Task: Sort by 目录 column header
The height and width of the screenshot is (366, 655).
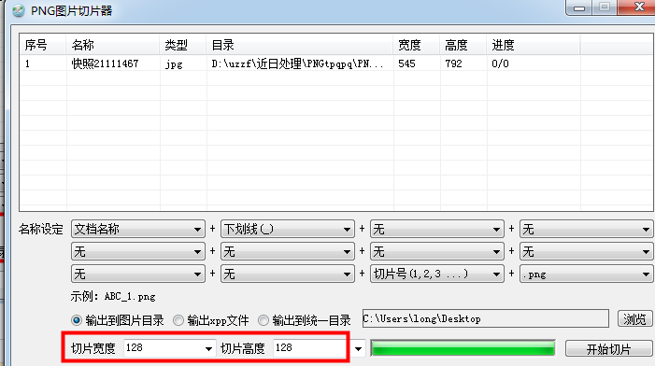Action: [300, 45]
